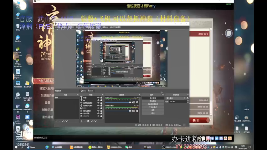Toggle visibility of audio output capture source

(98, 103)
